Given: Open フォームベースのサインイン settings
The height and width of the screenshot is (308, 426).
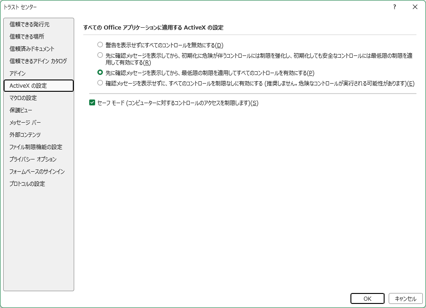Looking at the screenshot, I should click(39, 172).
